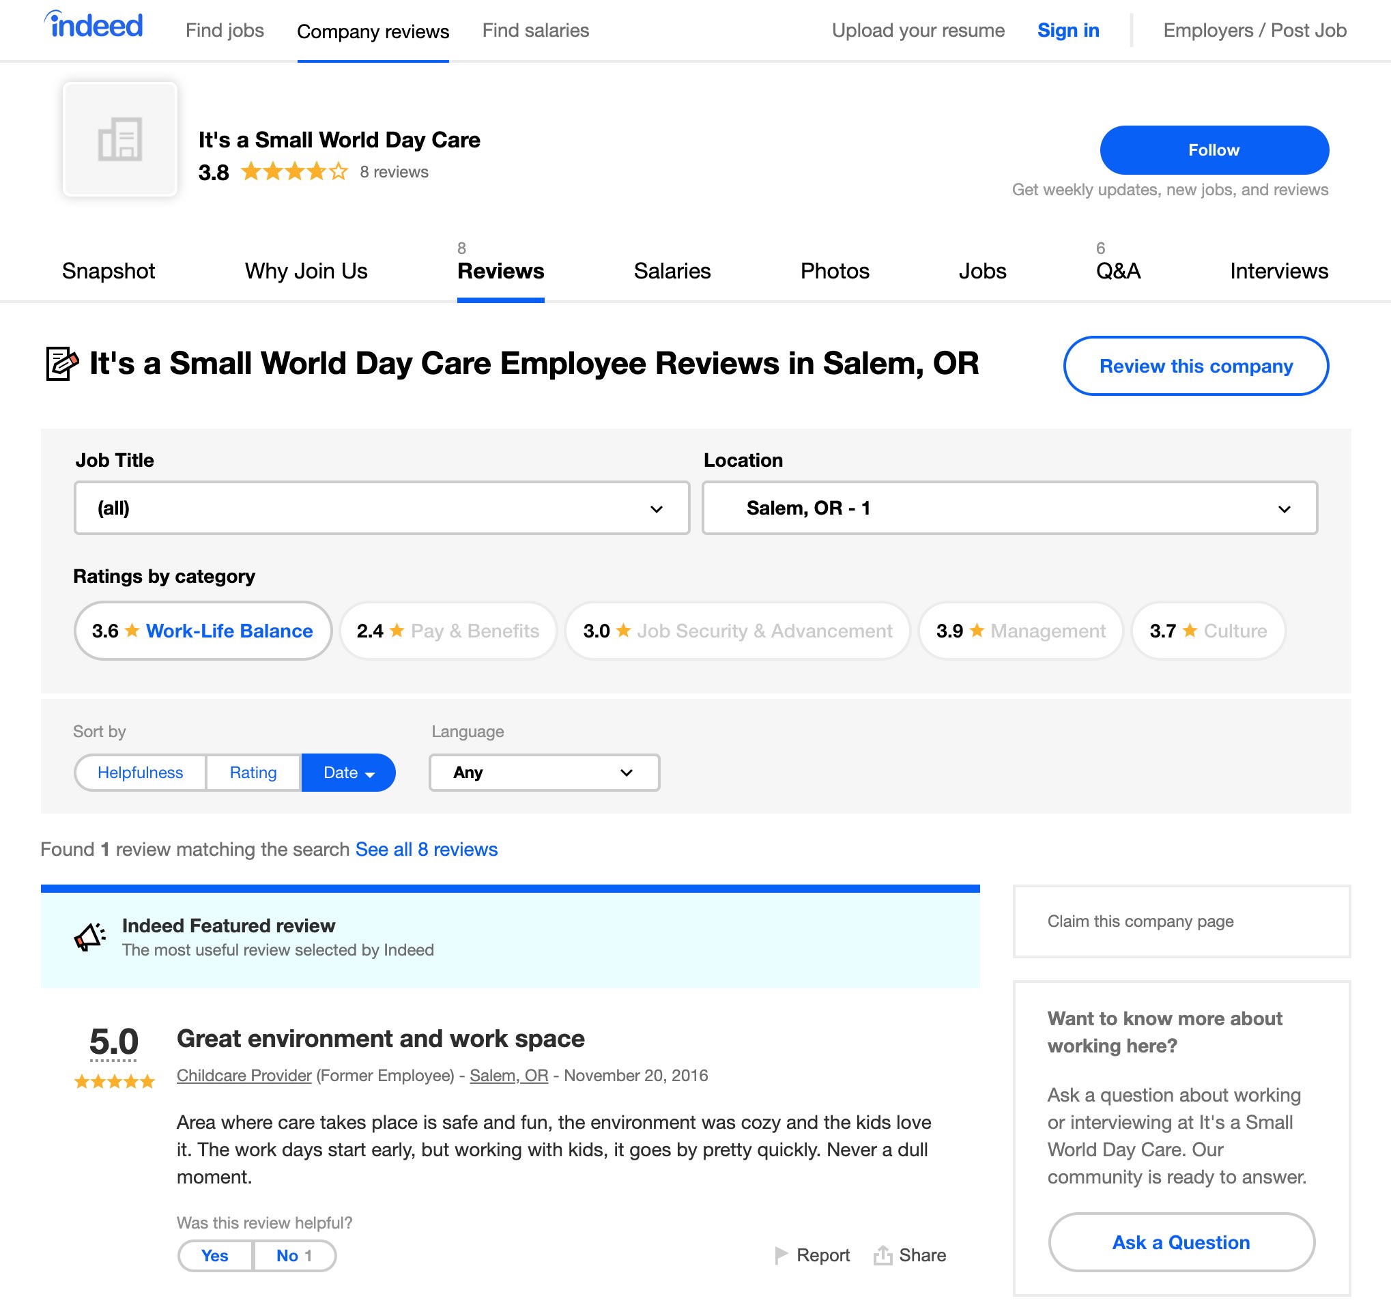Image resolution: width=1391 pixels, height=1305 pixels.
Task: Click the 5.0 review score
Action: (x=114, y=1042)
